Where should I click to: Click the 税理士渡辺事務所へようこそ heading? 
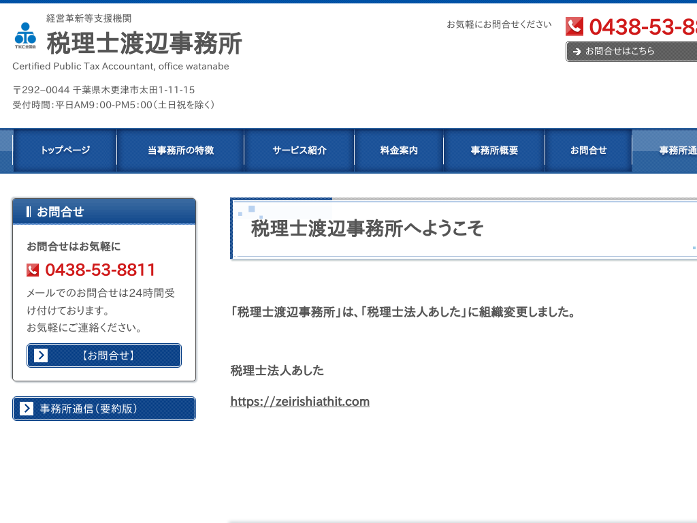[x=367, y=229]
